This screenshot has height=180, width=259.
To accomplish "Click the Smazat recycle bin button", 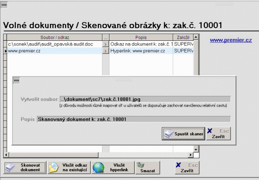I will coord(148,167).
